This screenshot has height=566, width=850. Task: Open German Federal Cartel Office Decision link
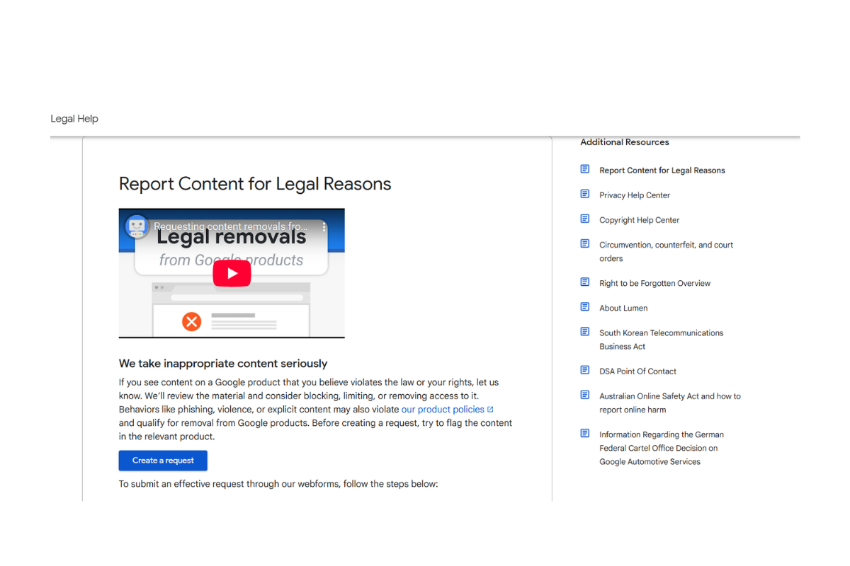[662, 448]
